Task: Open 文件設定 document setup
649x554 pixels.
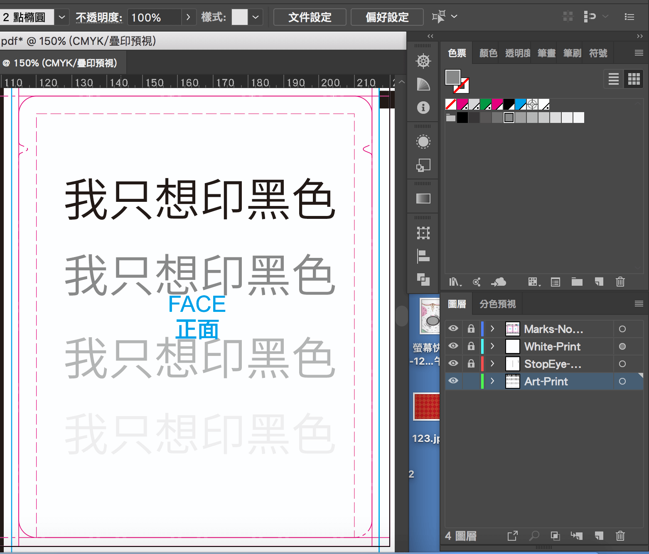Action: (x=310, y=17)
